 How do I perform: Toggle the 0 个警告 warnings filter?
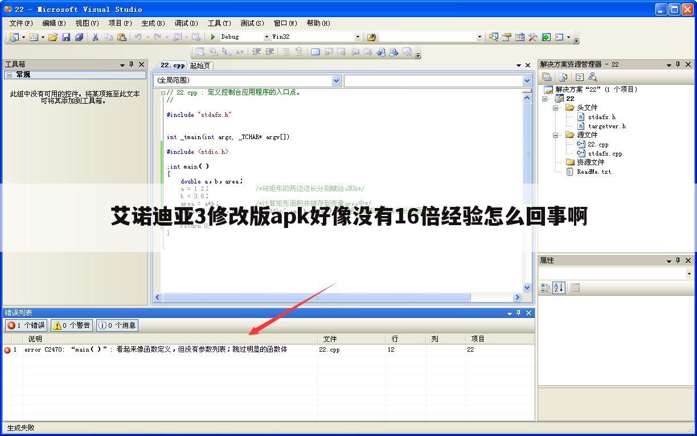[72, 325]
